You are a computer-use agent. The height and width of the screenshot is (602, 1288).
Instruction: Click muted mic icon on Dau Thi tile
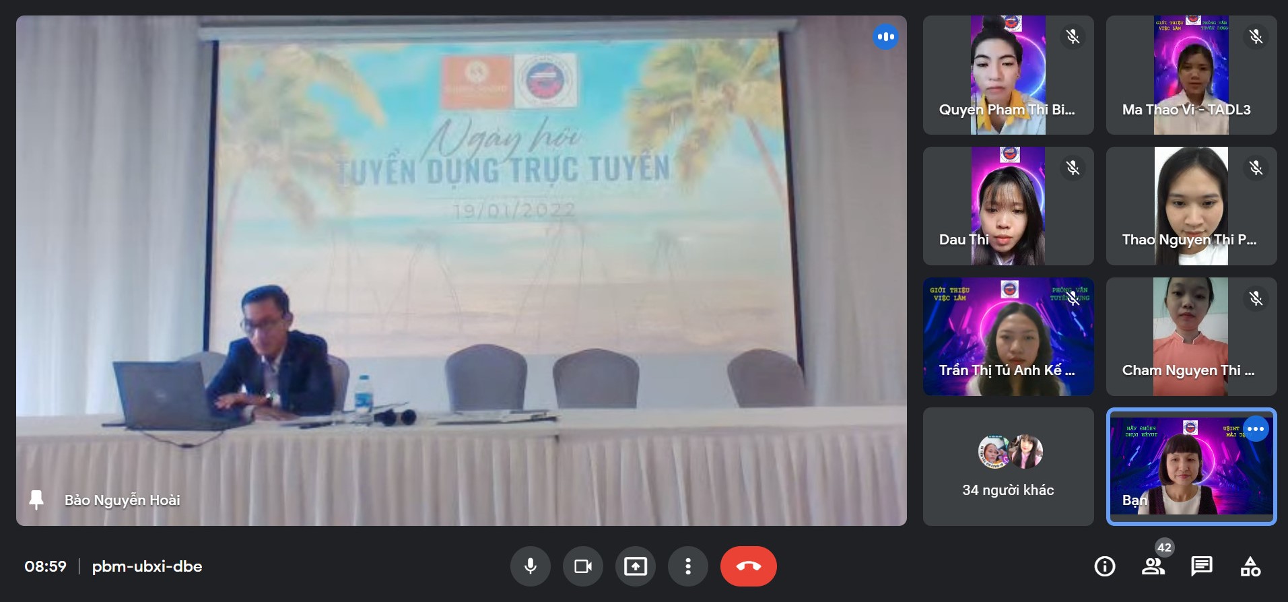click(x=1073, y=168)
